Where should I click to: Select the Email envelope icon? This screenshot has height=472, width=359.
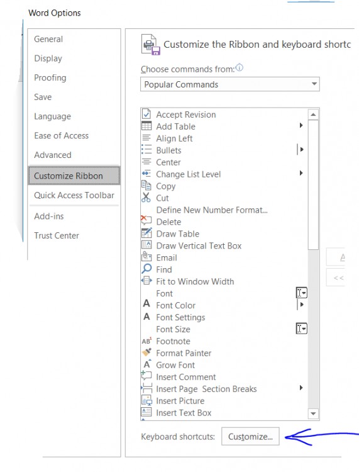(146, 257)
